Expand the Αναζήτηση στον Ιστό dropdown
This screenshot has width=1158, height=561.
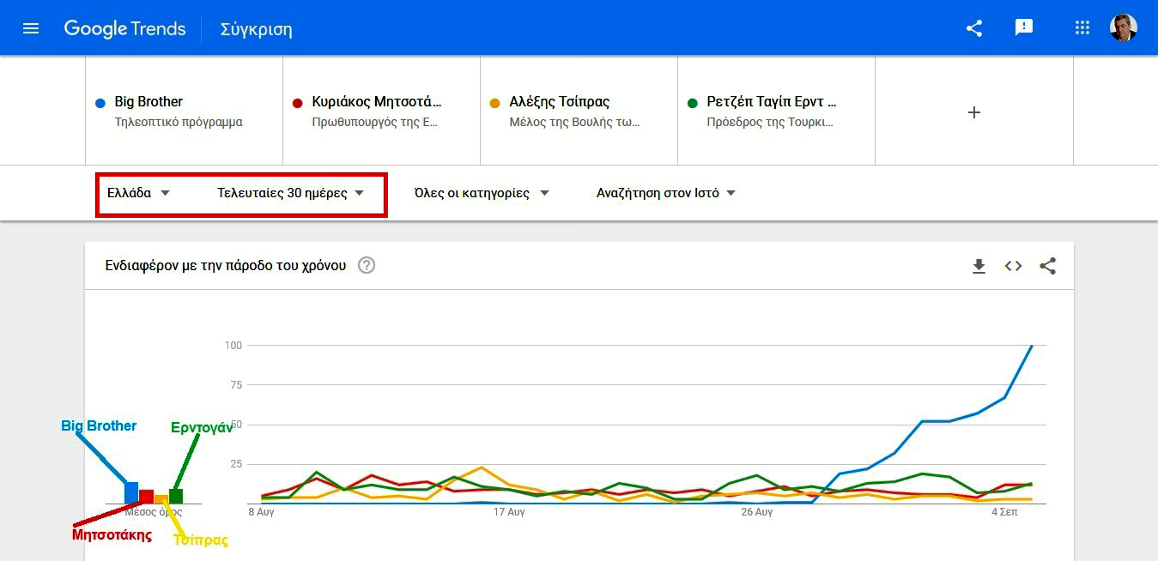[666, 193]
